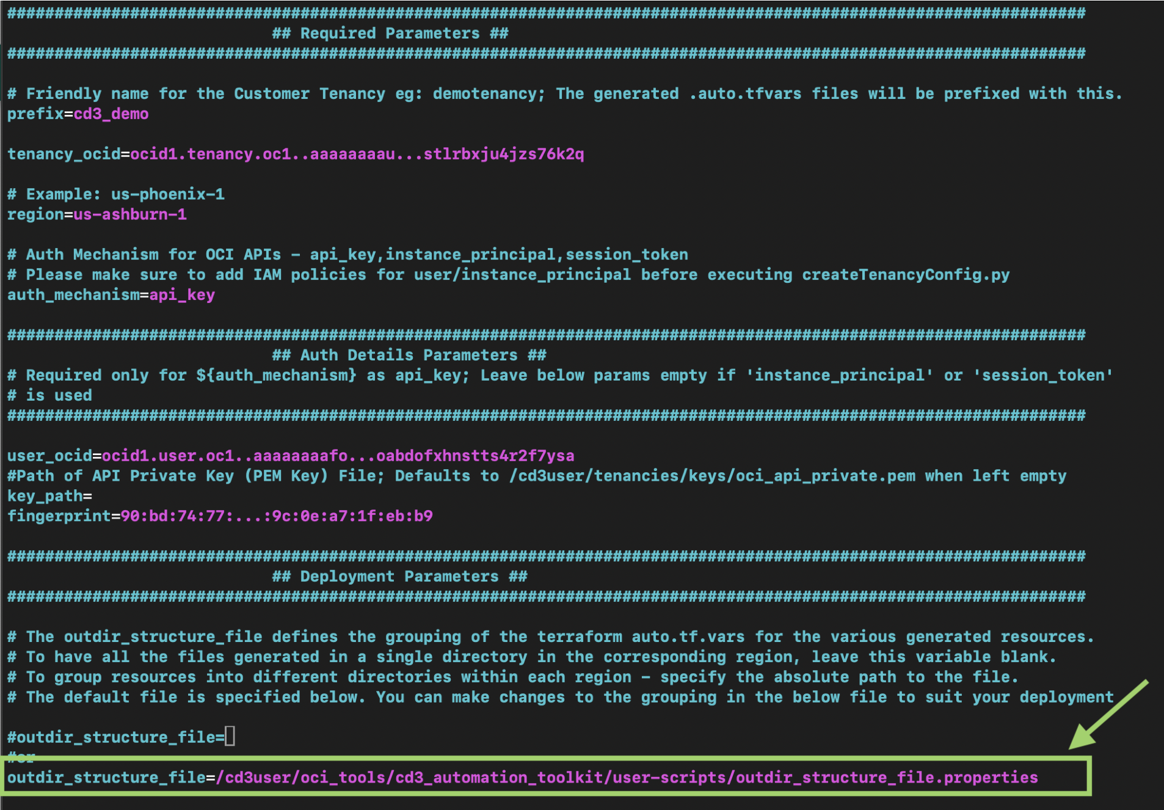Image resolution: width=1164 pixels, height=810 pixels.
Task: Click the cursor block after #outdir_structure_file=
Action: click(x=230, y=737)
